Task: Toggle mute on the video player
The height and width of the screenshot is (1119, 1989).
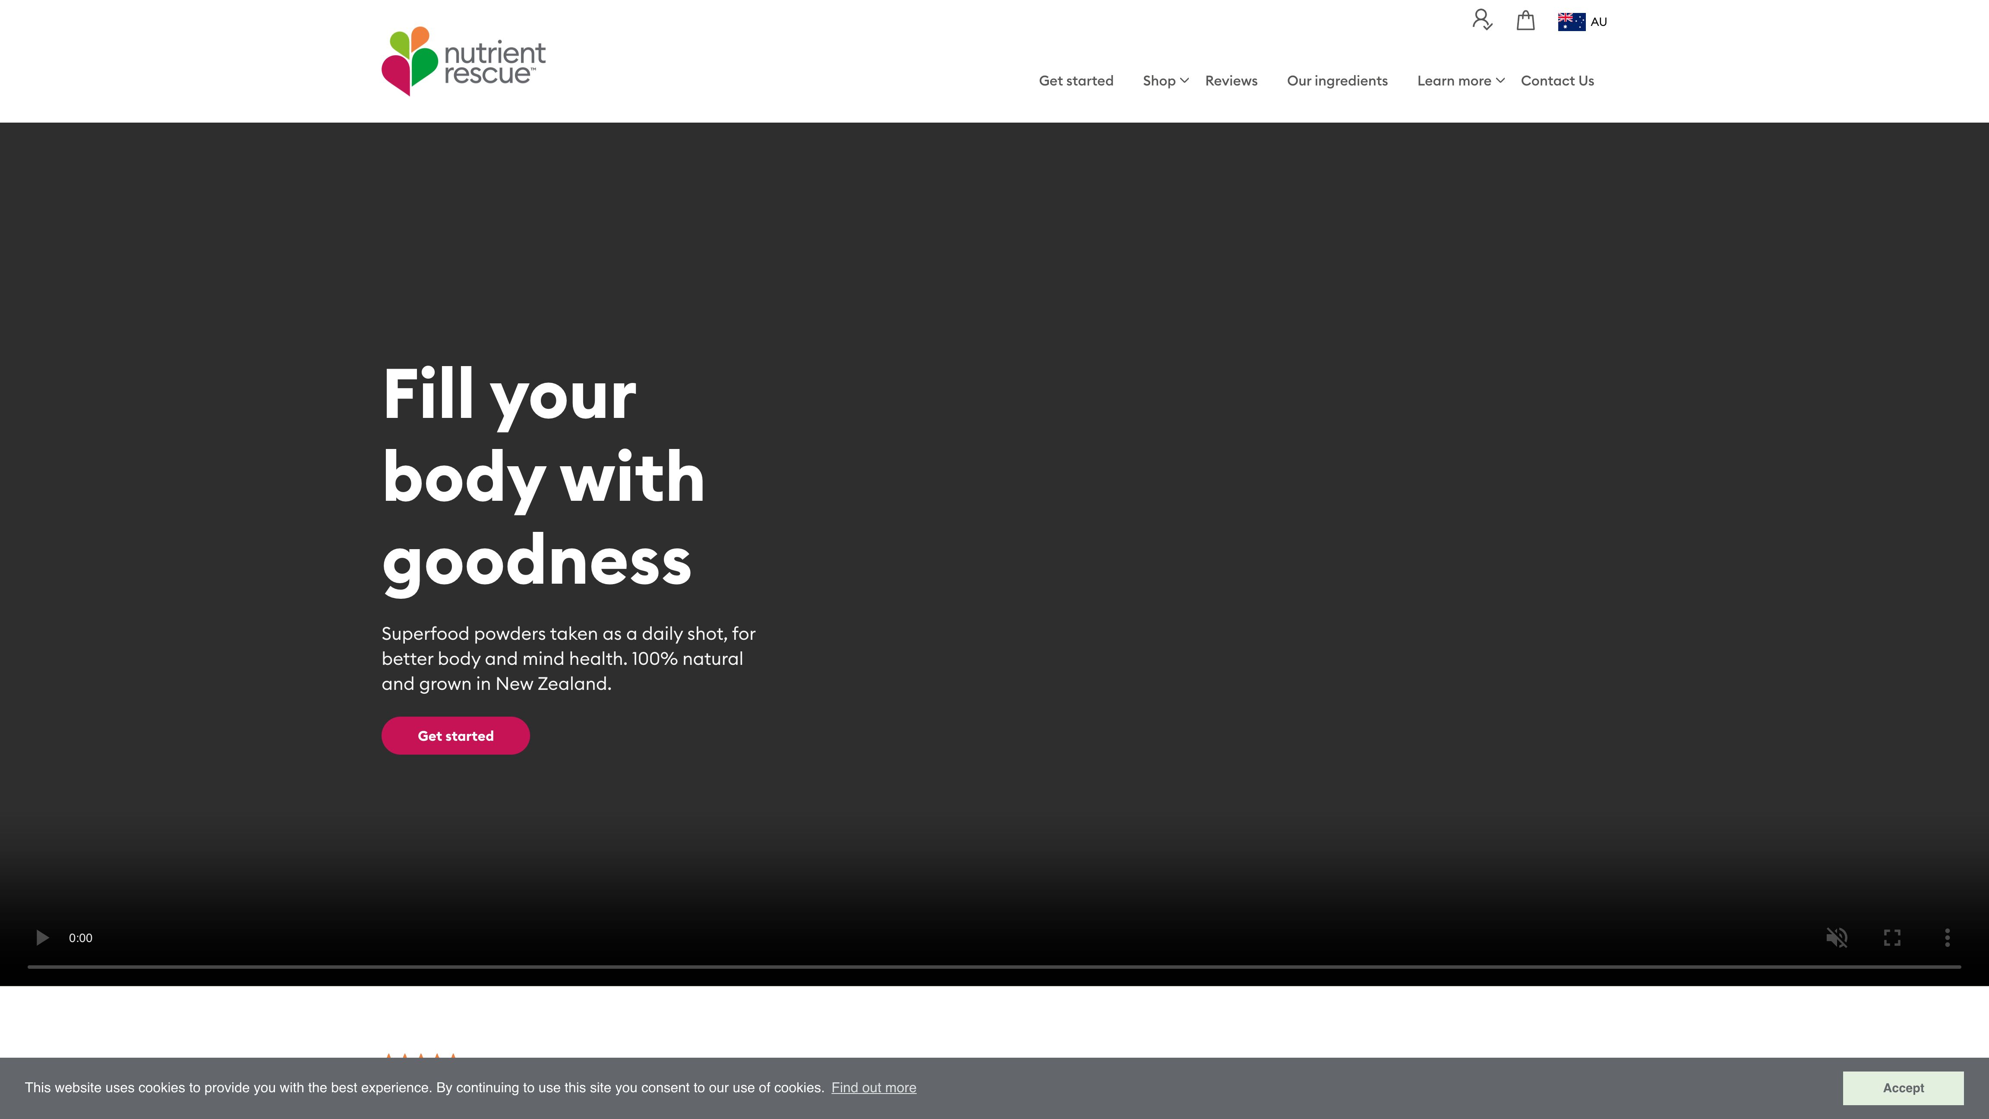Action: pyautogui.click(x=1836, y=937)
